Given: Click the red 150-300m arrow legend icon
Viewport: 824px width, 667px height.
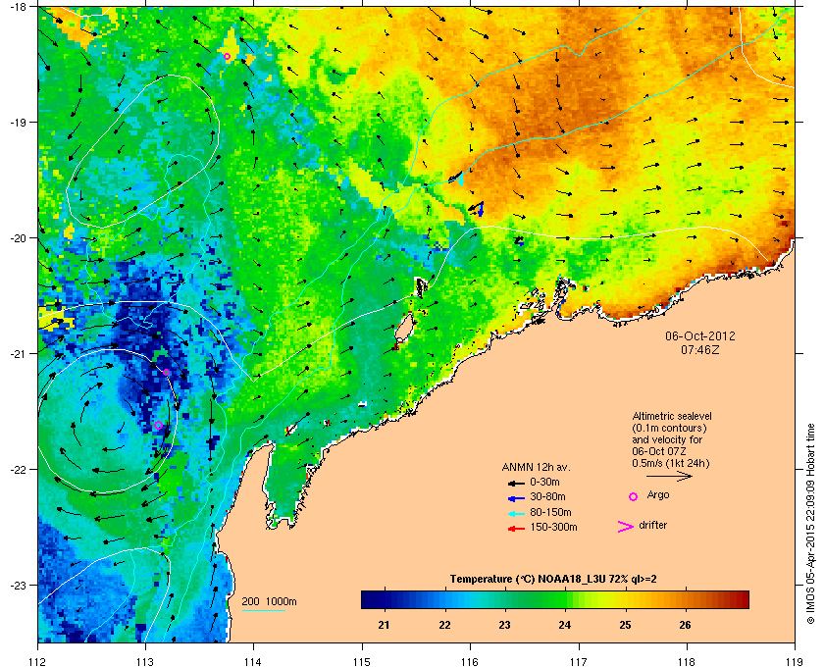Looking at the screenshot, I should [517, 529].
